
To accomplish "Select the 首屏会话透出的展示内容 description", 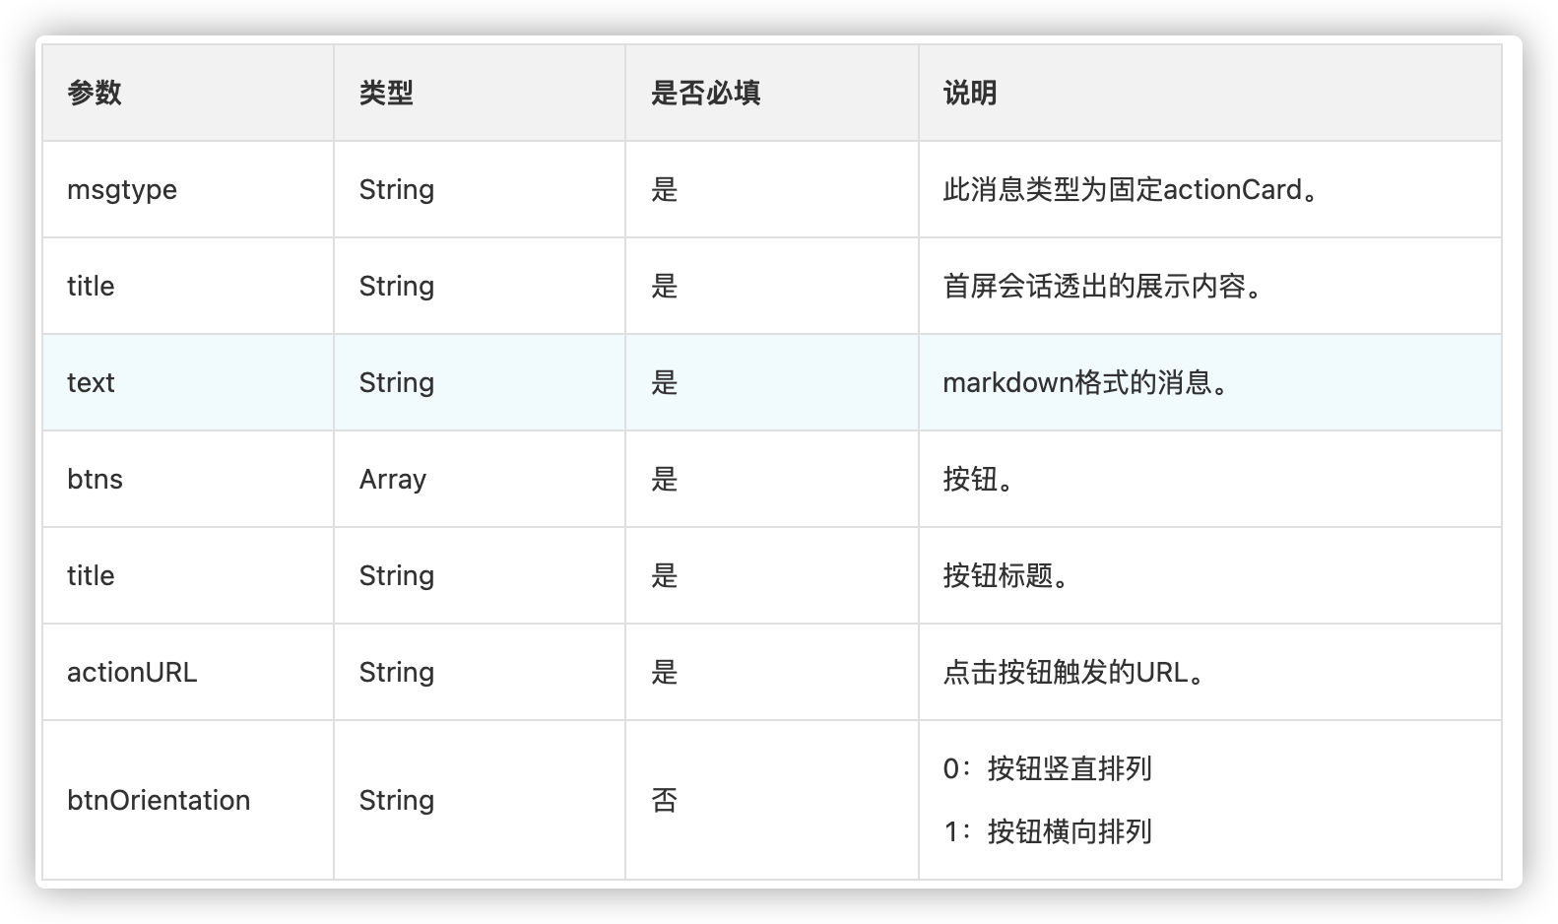I will point(1103,286).
